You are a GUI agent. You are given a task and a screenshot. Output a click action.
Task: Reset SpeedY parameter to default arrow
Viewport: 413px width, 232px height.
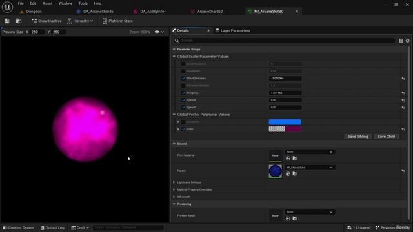coord(403,108)
